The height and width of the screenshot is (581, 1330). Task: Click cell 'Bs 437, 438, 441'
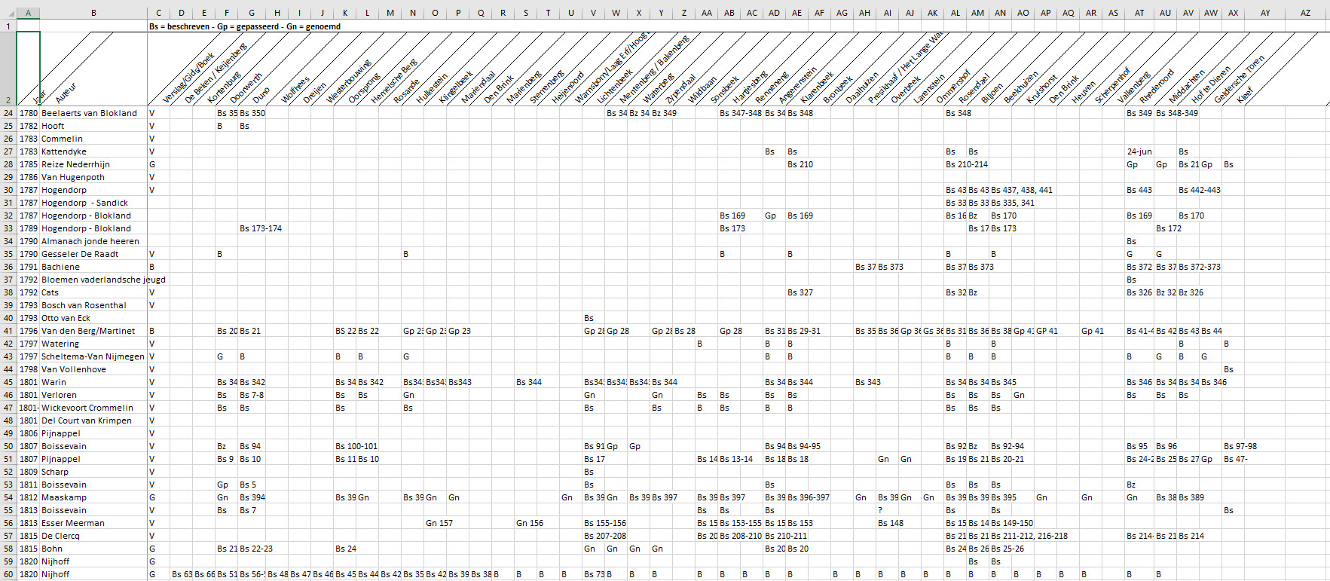(x=1022, y=190)
